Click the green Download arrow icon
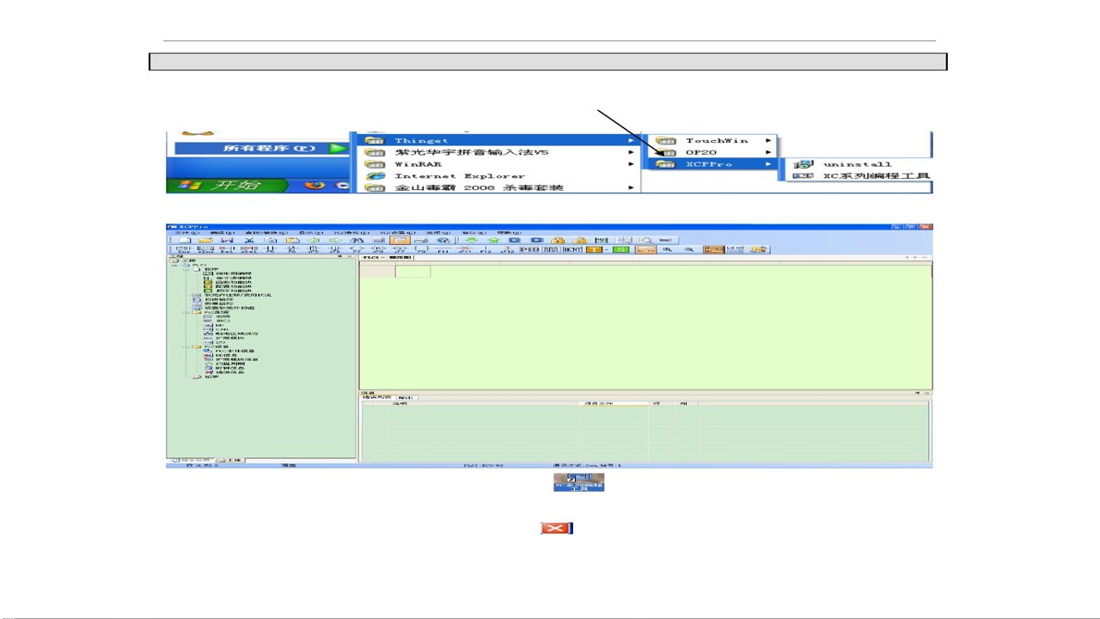 471,240
